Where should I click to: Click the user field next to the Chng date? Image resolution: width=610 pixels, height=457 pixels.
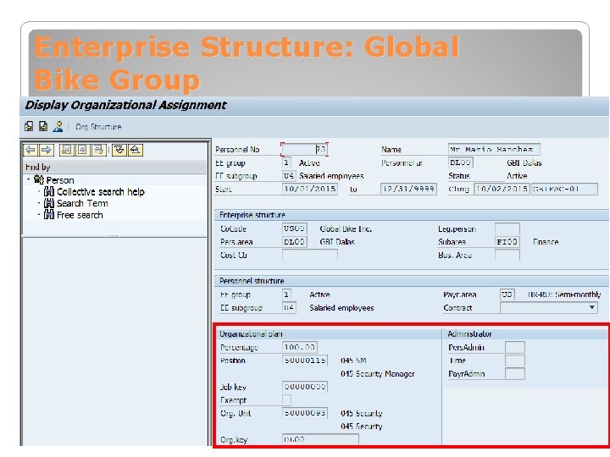pyautogui.click(x=564, y=189)
